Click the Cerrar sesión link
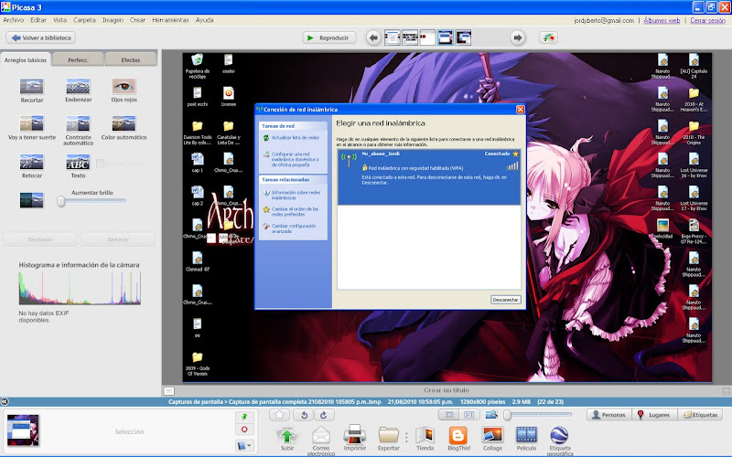 coord(707,20)
